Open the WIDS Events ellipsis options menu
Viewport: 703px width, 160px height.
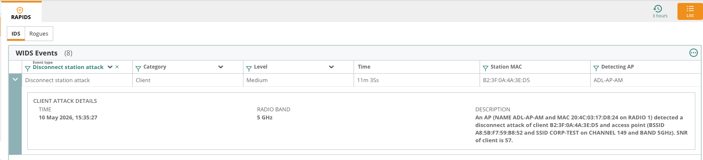tap(694, 53)
